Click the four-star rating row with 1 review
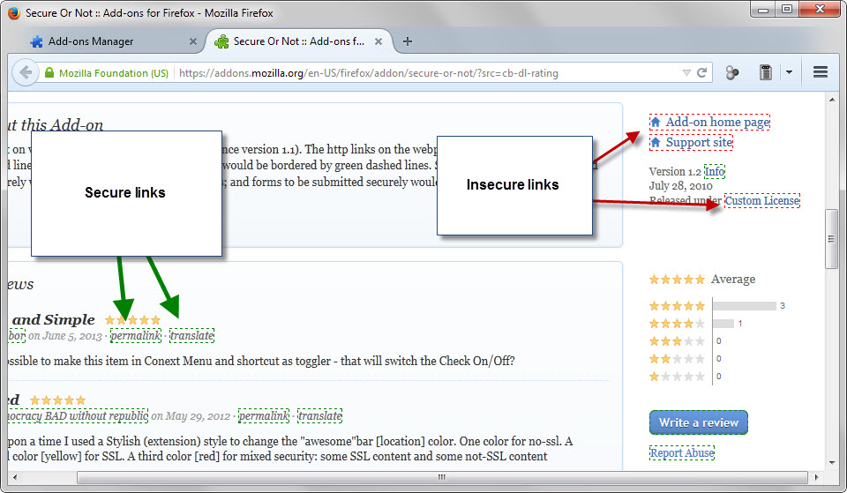Image resolution: width=847 pixels, height=493 pixels. tap(696, 324)
